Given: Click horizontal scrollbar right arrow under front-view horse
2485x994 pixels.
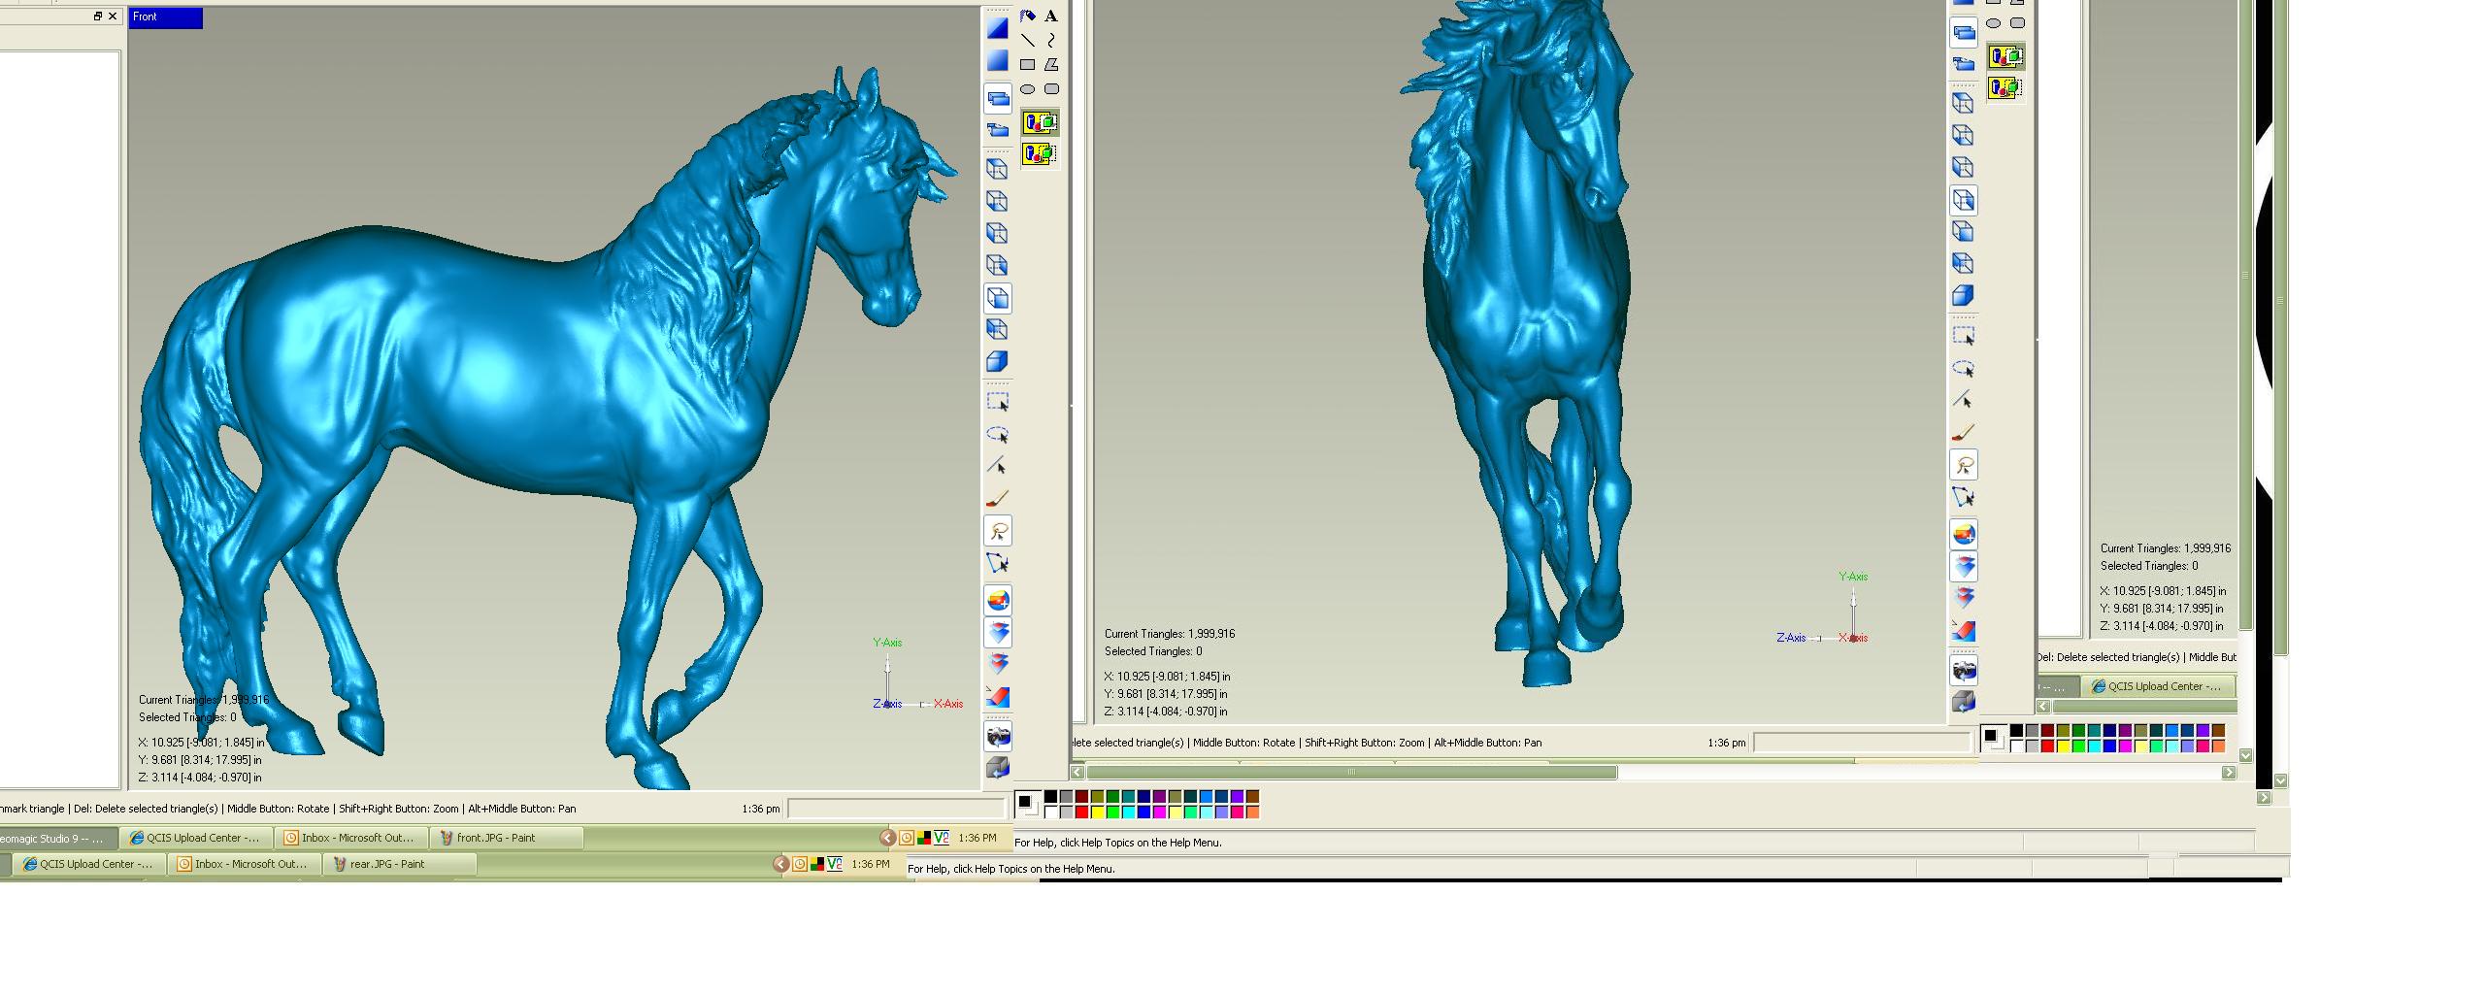Looking at the screenshot, I should click(2229, 773).
